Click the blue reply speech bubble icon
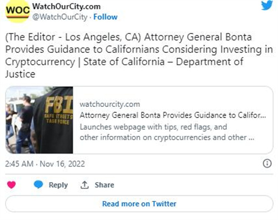This screenshot has height=220, width=278. coord(38,184)
